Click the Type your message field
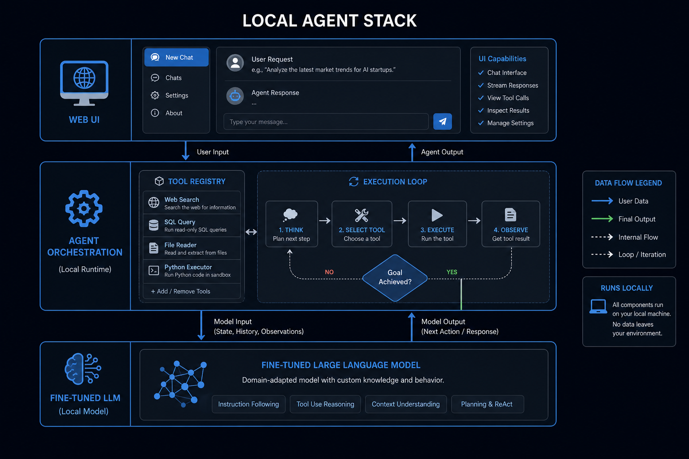The image size is (689, 459). coord(326,121)
